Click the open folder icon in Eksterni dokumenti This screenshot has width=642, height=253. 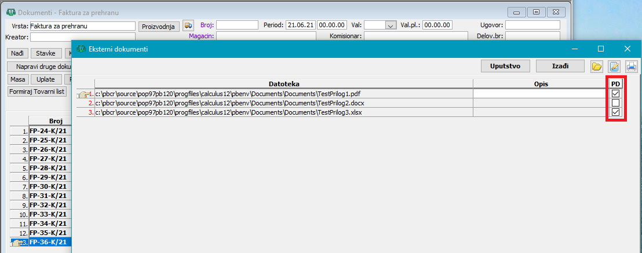pos(596,67)
